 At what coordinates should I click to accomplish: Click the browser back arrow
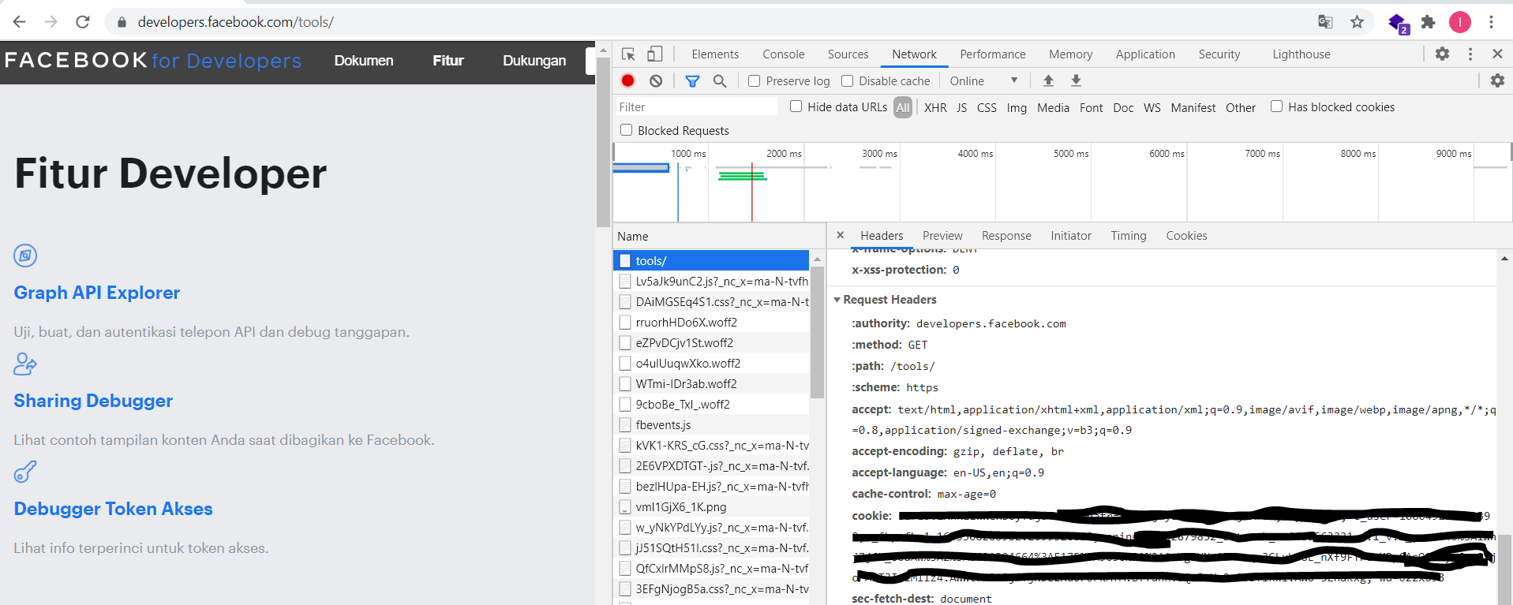[x=20, y=22]
